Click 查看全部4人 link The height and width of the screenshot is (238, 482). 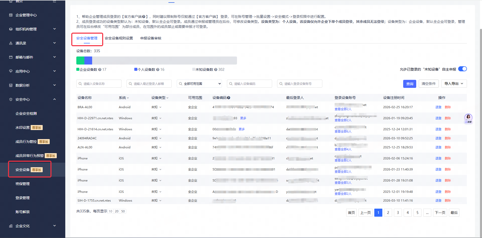point(343,149)
